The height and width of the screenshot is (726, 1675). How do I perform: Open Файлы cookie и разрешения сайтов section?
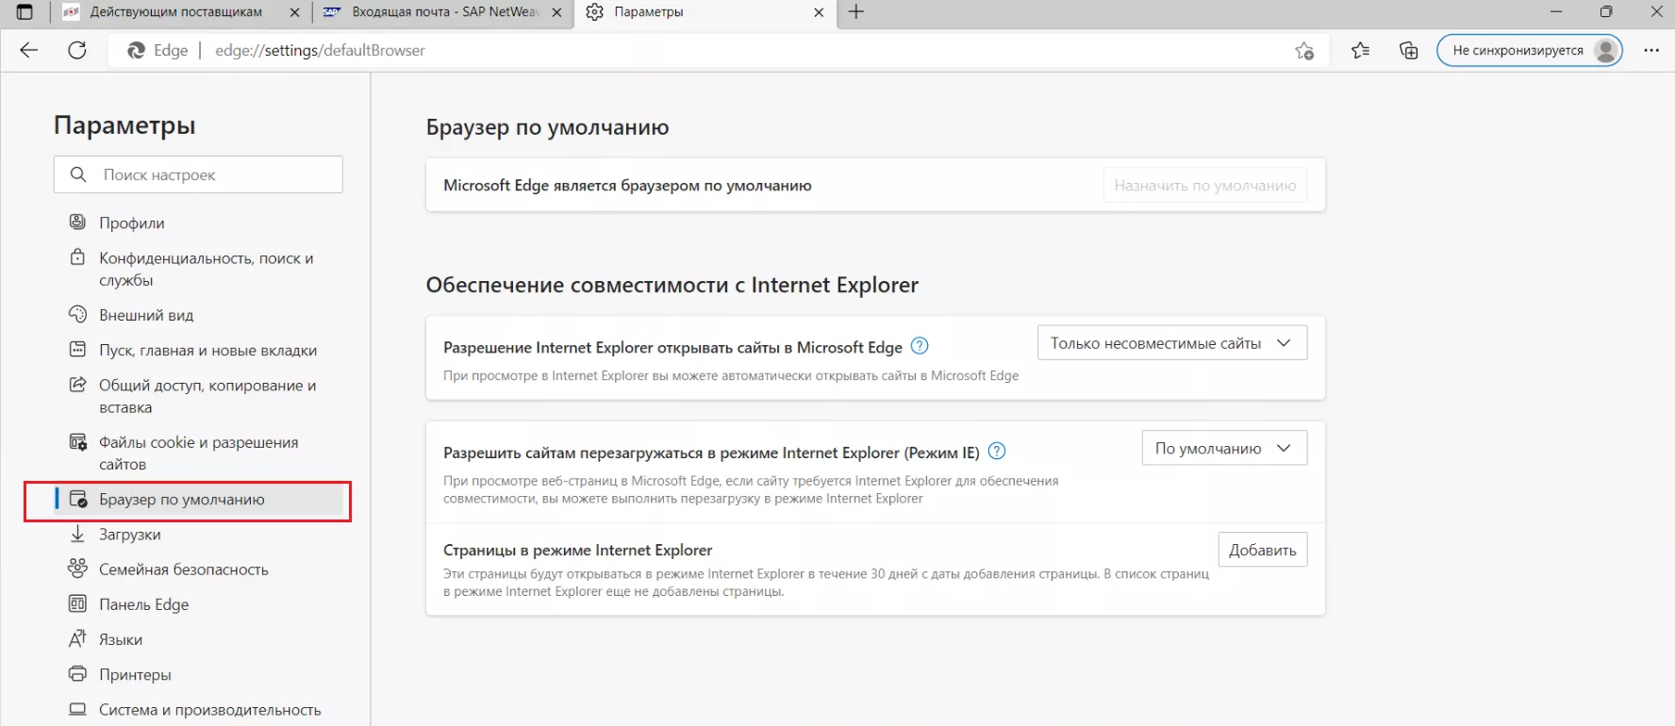tap(198, 453)
